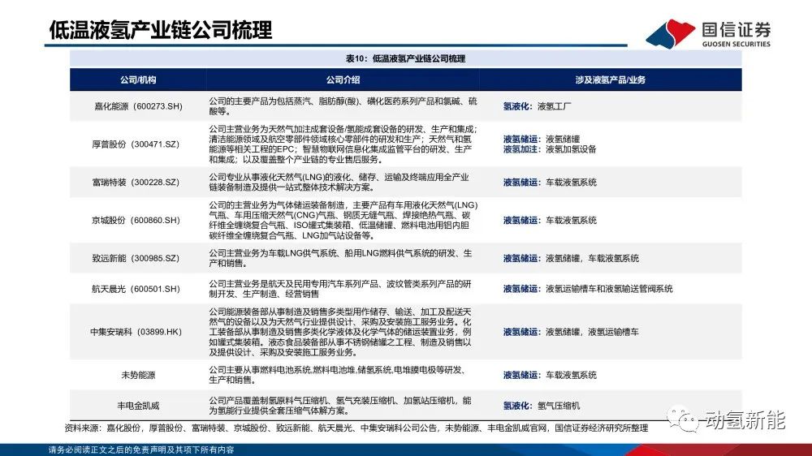
Task: Click company cell 丰电金凯威
Action: (x=138, y=406)
